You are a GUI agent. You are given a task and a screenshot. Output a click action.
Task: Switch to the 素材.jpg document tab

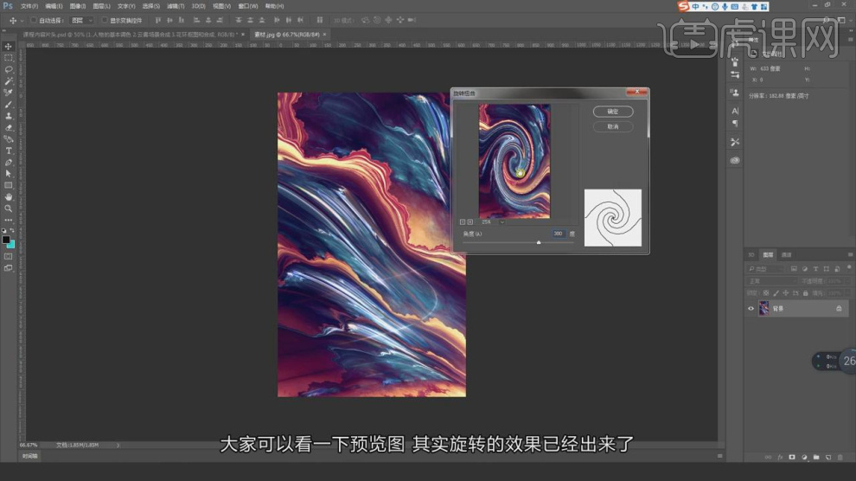[x=286, y=35]
